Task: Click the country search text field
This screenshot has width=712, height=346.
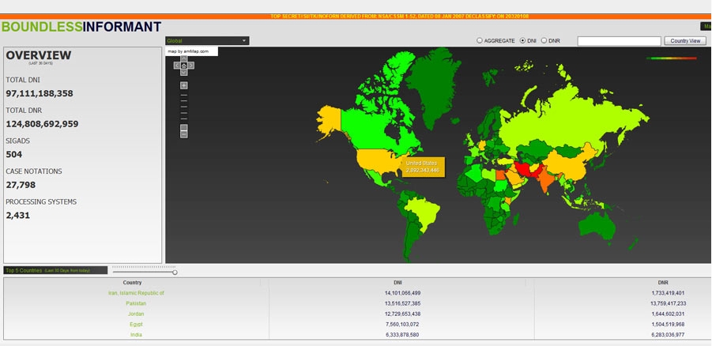Action: [x=619, y=40]
